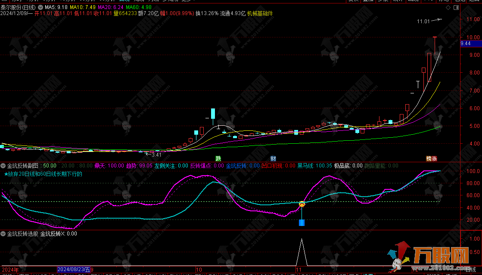This screenshot has height=275, width=482.
Task: Click the 极品底: 0.00 value
Action: [348, 166]
